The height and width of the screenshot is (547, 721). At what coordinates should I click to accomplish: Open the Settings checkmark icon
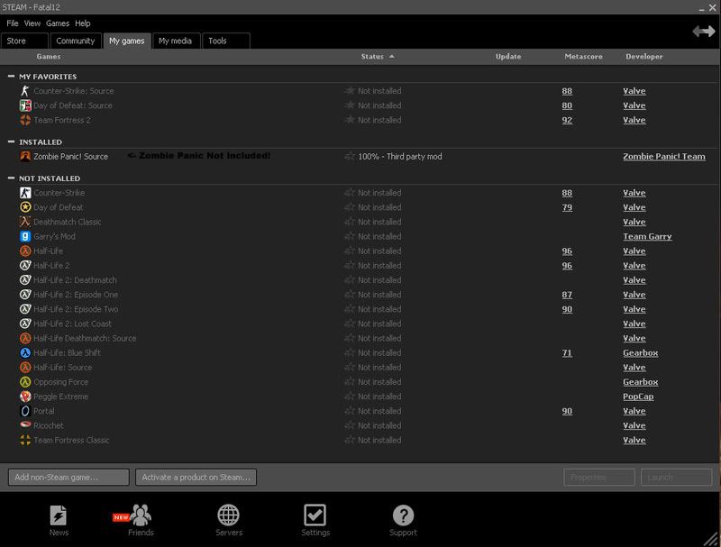point(315,515)
